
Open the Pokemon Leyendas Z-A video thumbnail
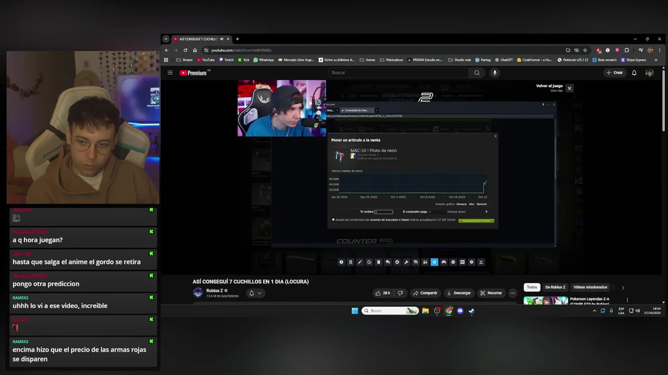[x=546, y=301]
